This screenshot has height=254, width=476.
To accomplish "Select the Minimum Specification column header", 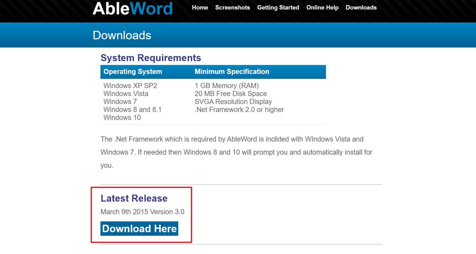I will click(x=232, y=71).
